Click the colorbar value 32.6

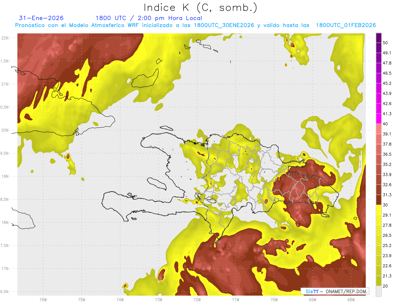click(387, 185)
